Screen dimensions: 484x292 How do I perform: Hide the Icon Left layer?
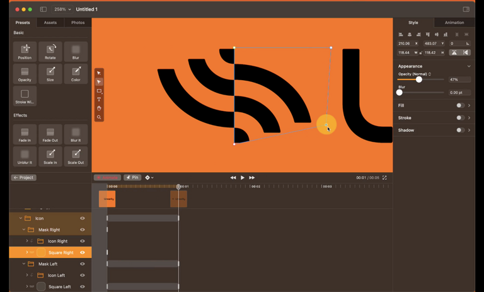pyautogui.click(x=83, y=276)
